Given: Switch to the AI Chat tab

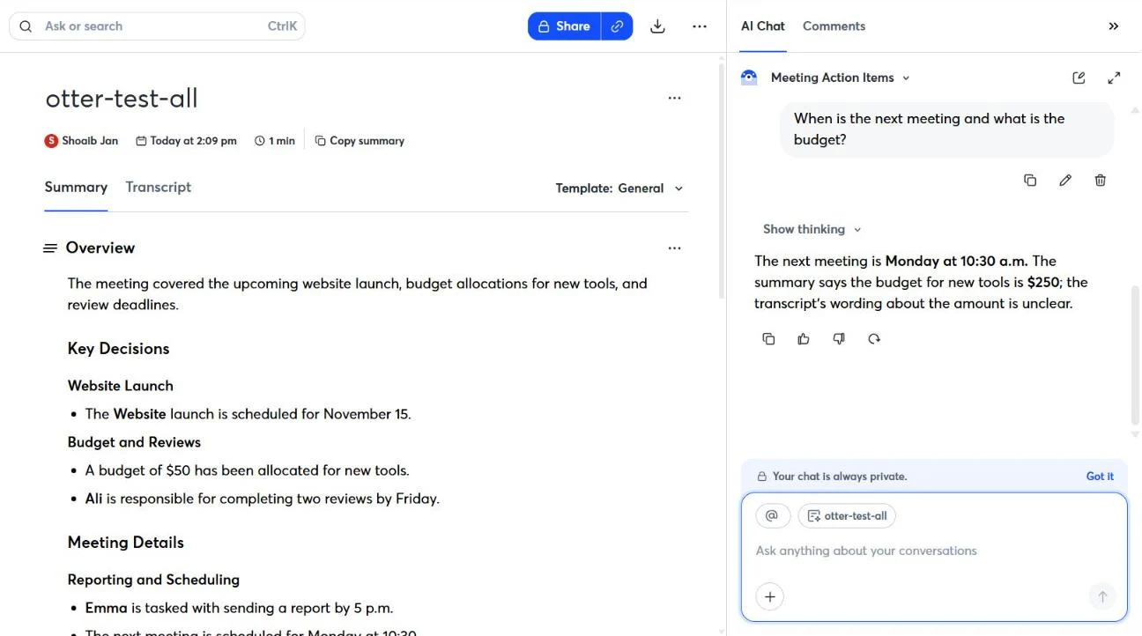Looking at the screenshot, I should (763, 26).
